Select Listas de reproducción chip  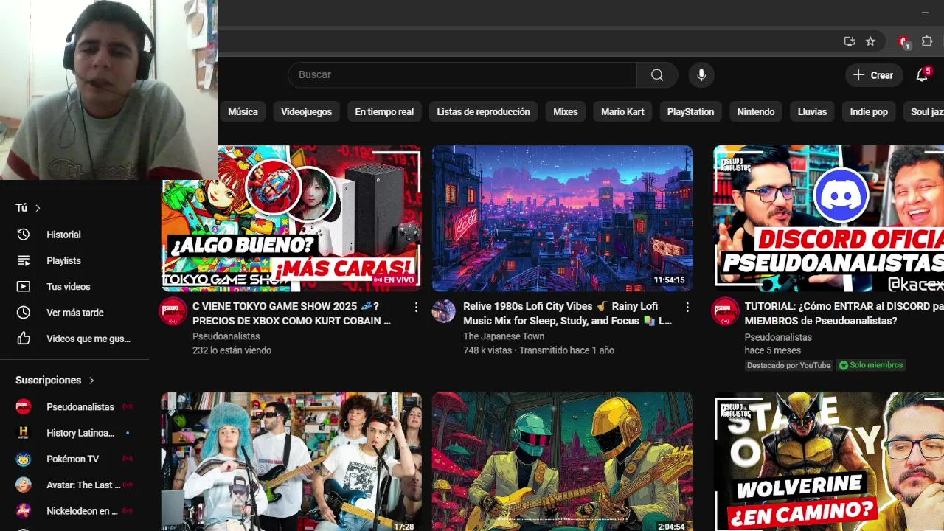point(483,111)
